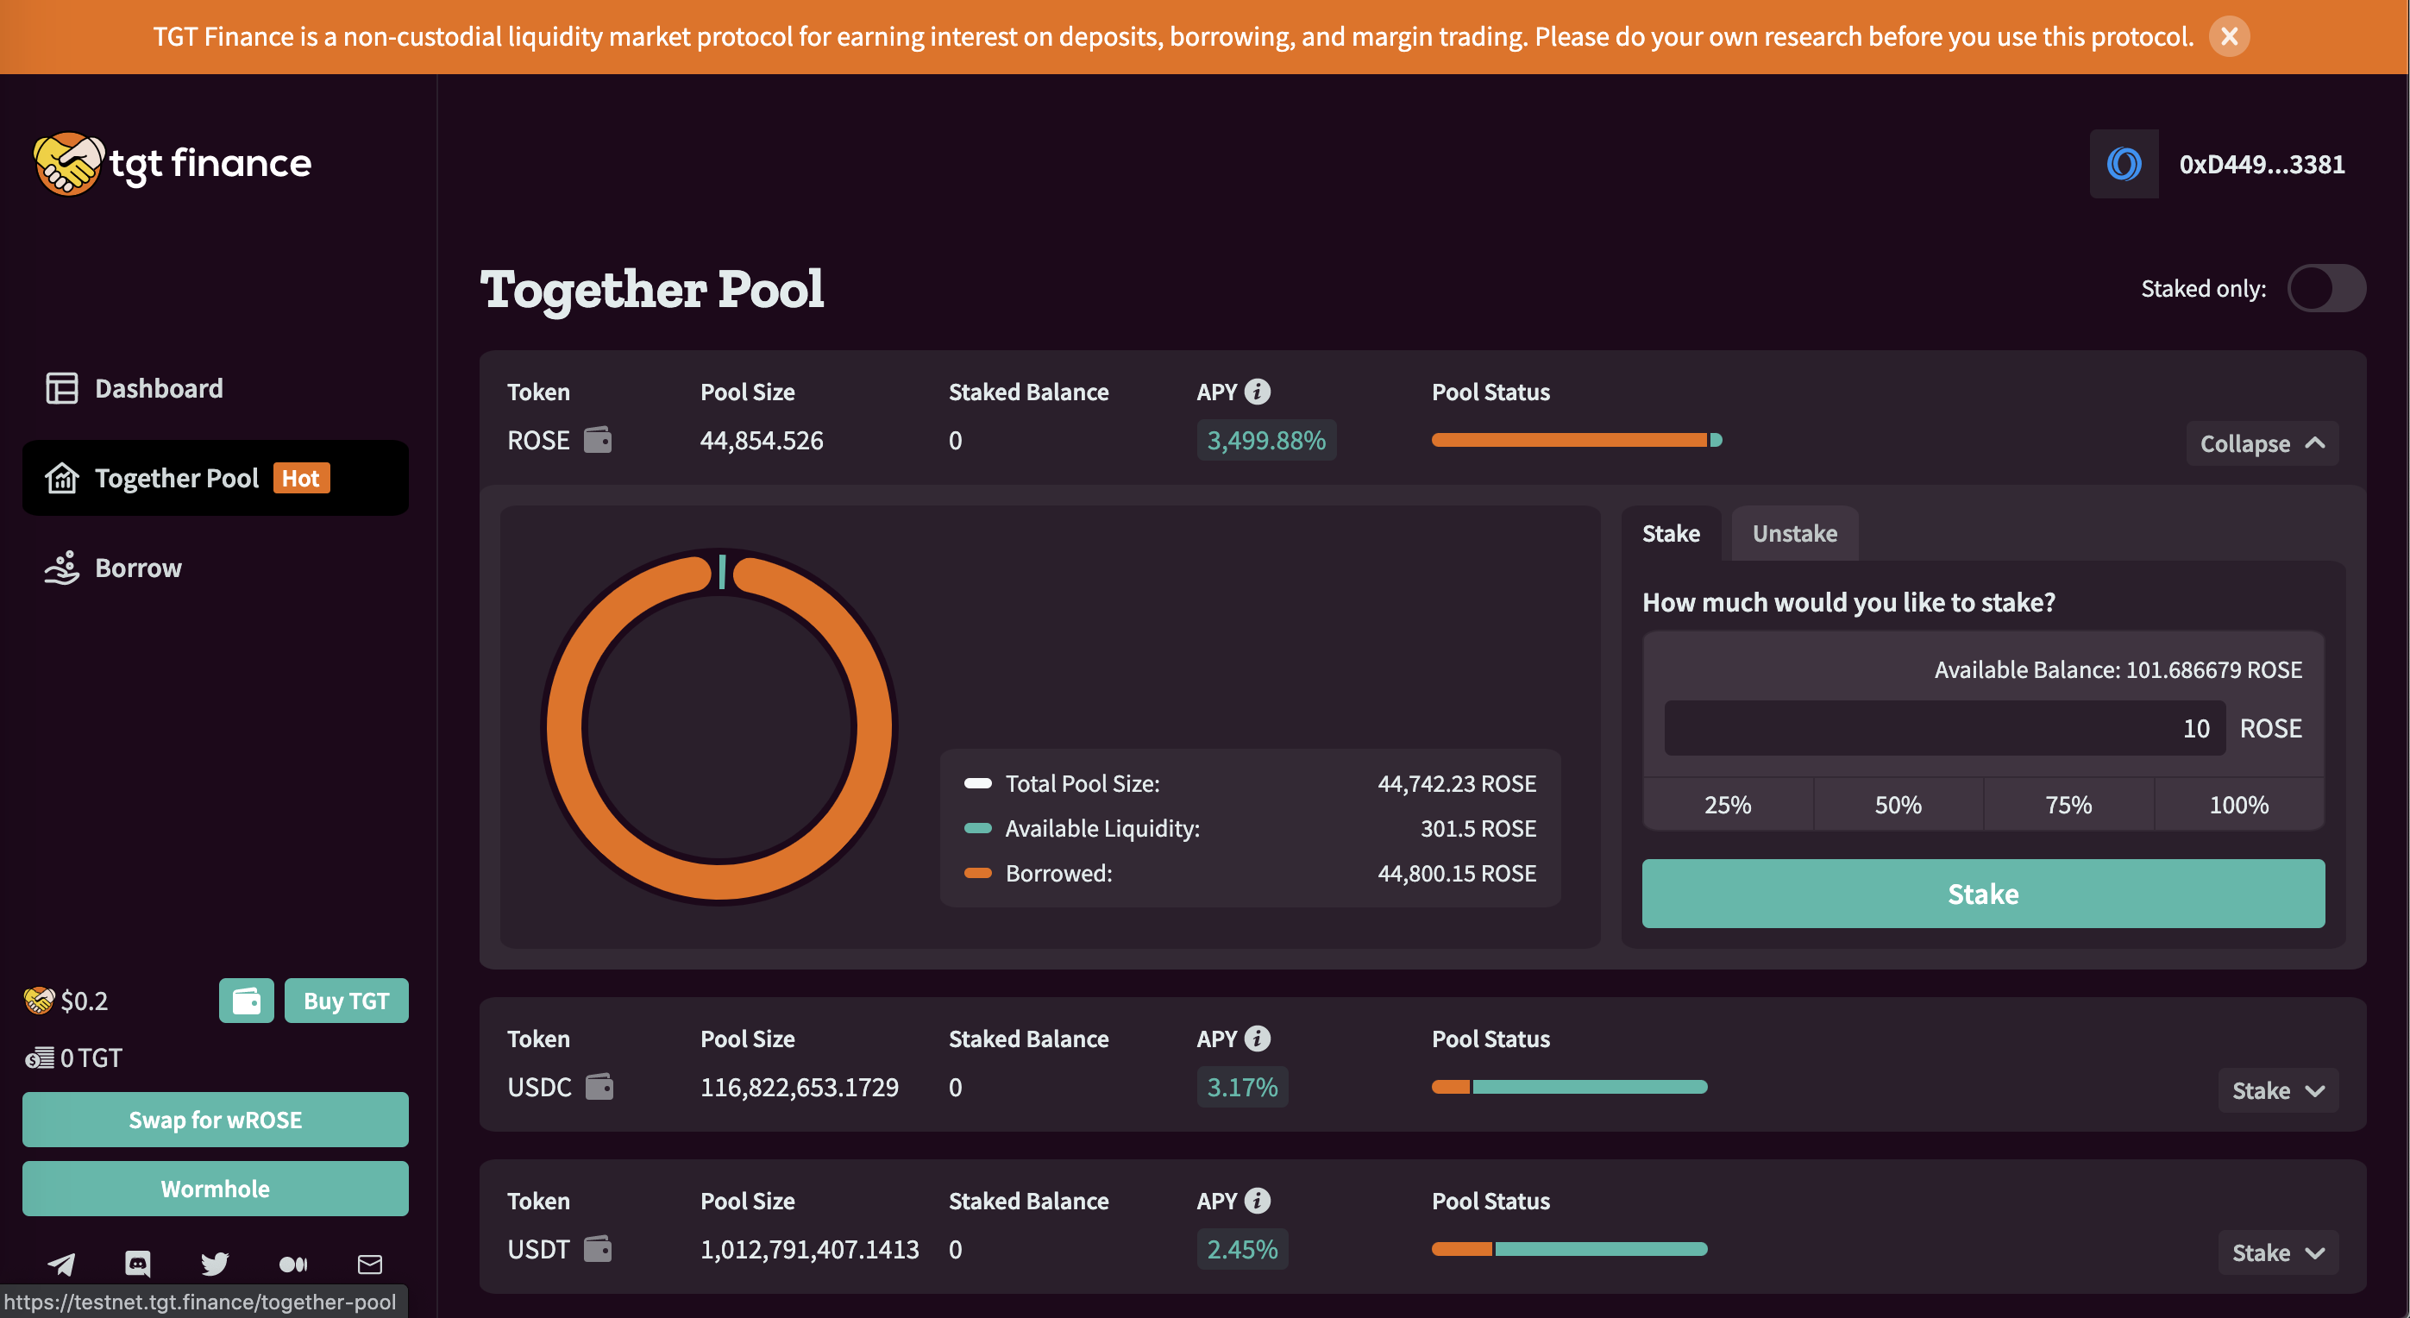Open the Borrow page from sidebar

pyautogui.click(x=139, y=568)
